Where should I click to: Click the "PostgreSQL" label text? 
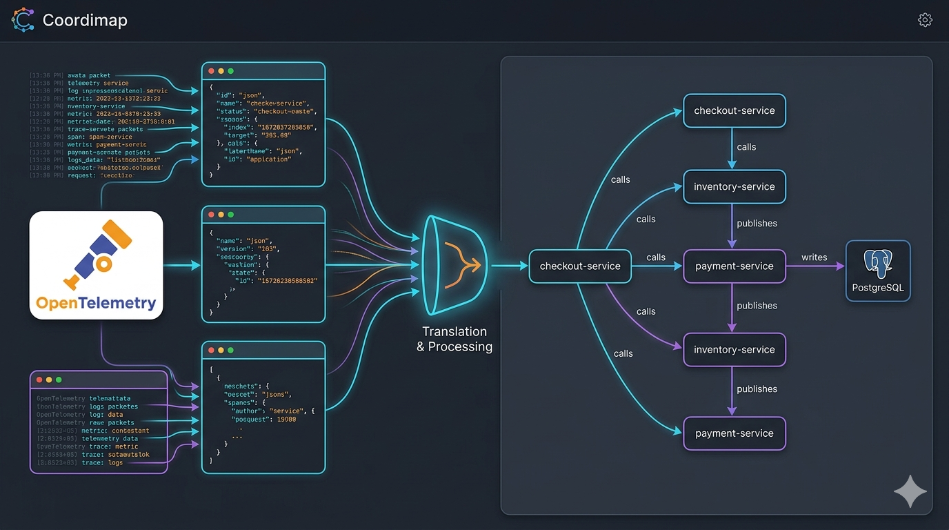point(878,288)
